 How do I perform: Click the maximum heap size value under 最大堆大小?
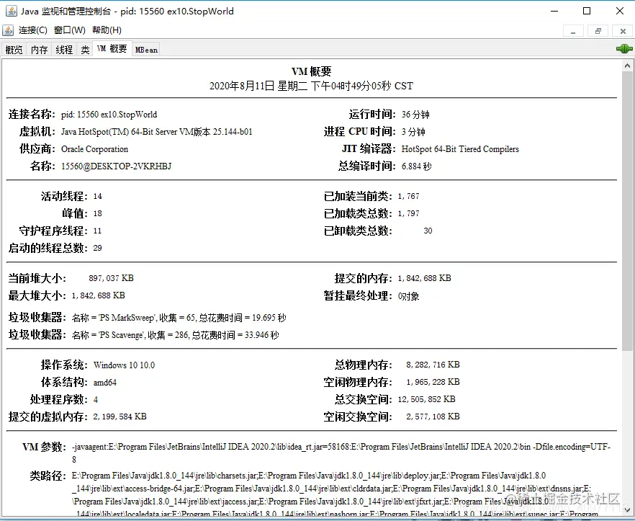(99, 295)
